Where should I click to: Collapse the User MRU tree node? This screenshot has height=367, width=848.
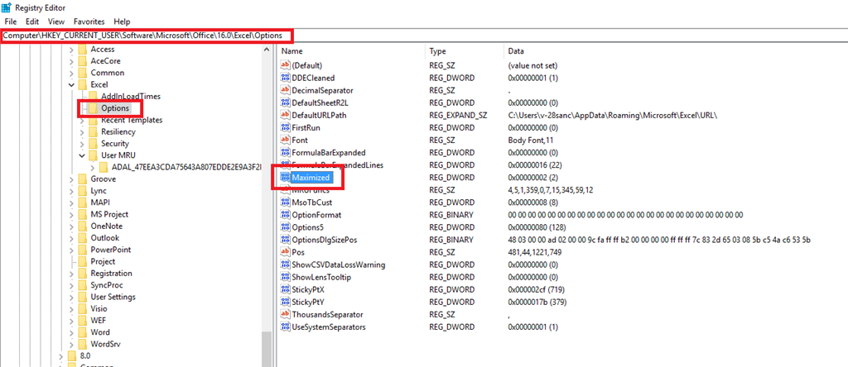[82, 155]
